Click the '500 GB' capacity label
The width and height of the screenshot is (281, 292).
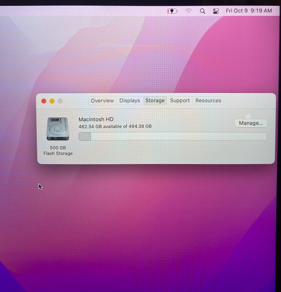[58, 148]
